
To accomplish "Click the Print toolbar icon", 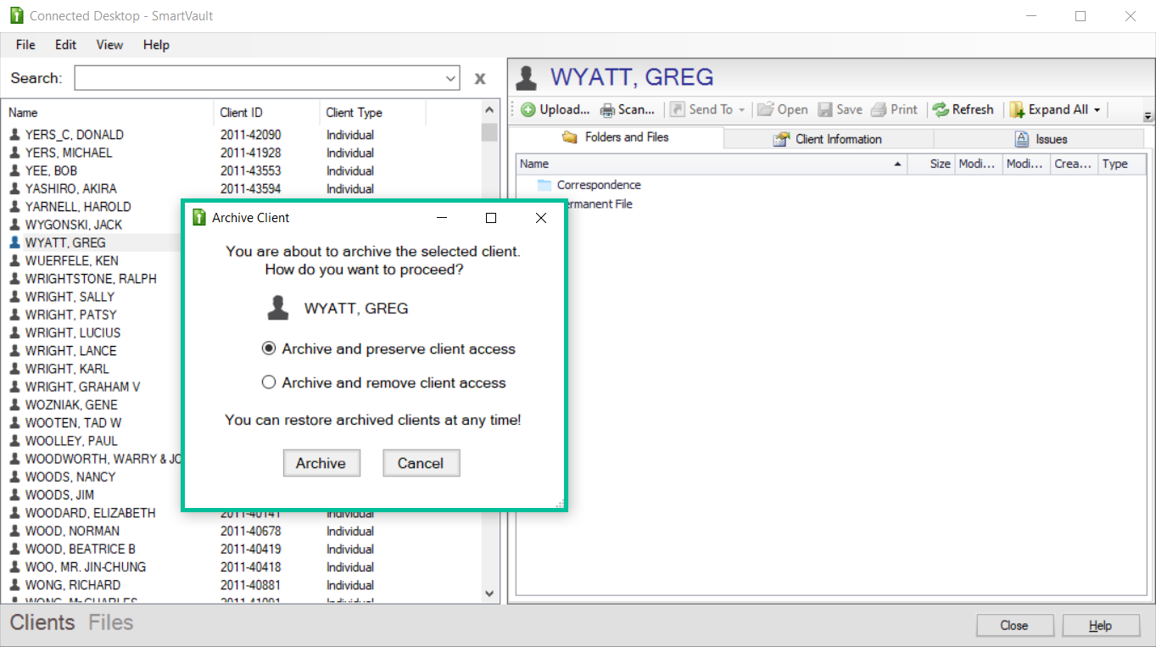I will pos(879,109).
